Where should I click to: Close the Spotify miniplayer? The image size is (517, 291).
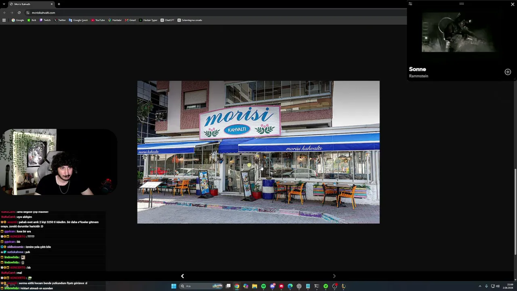click(513, 4)
